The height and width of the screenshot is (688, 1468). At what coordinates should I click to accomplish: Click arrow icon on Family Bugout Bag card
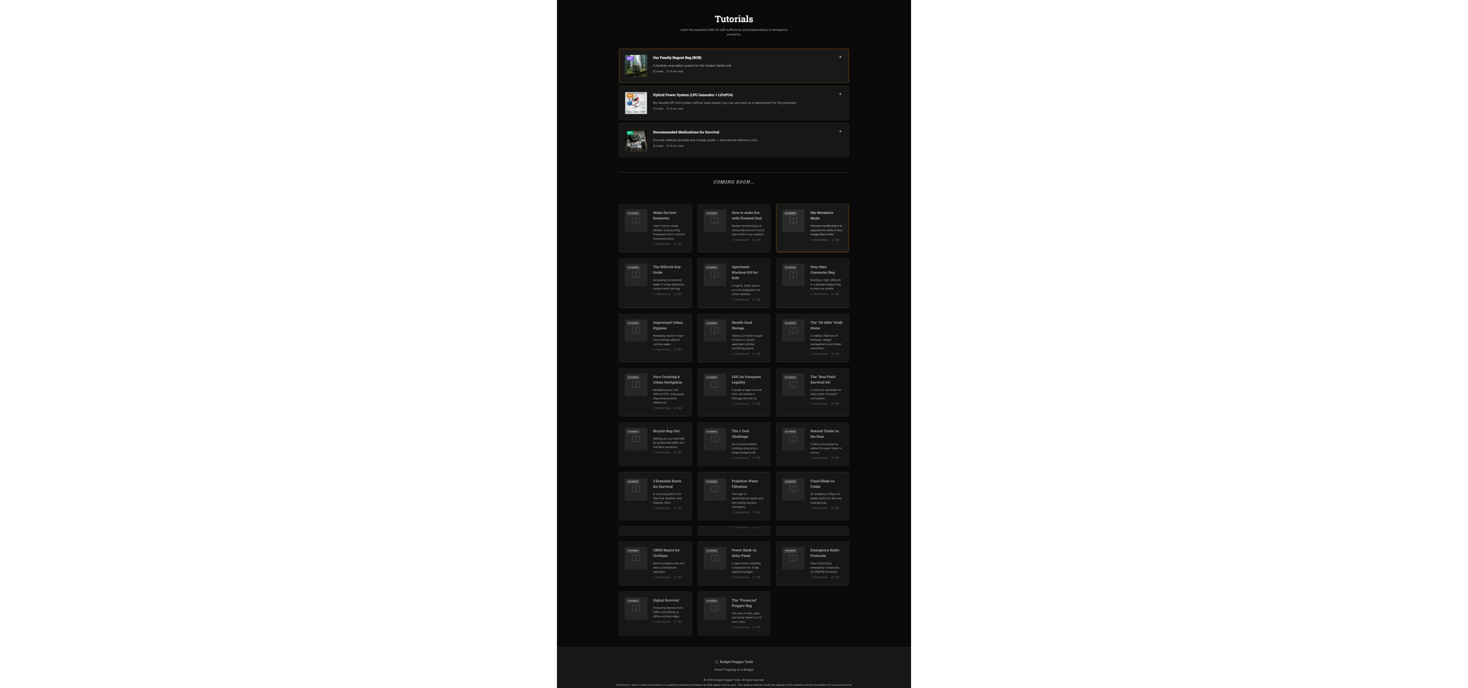pos(839,57)
